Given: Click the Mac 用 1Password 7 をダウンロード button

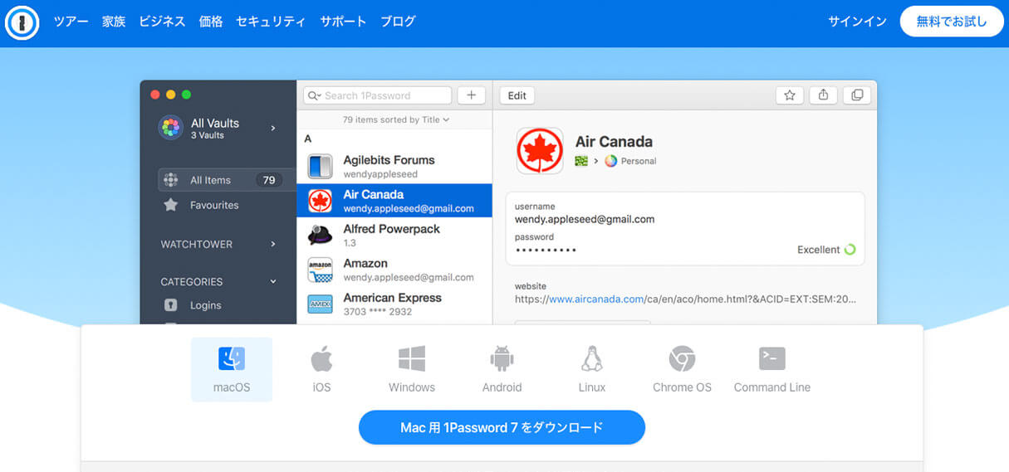Looking at the screenshot, I should click(502, 427).
